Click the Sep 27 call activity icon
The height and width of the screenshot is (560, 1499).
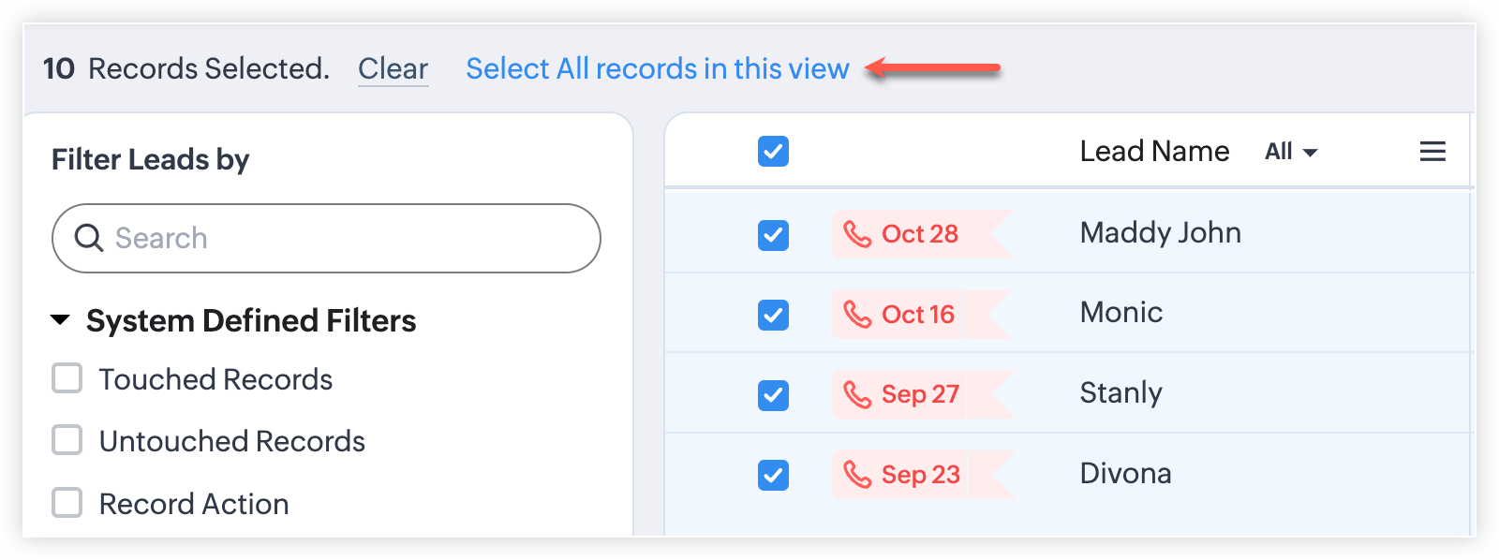857,394
